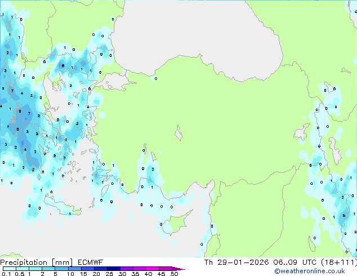Click the 5–10 mm legend color swatch

[61, 269]
